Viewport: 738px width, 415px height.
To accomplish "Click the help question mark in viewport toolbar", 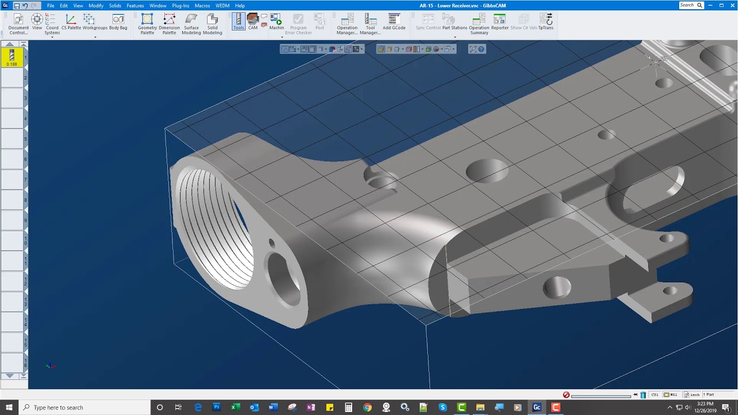I will tap(481, 49).
